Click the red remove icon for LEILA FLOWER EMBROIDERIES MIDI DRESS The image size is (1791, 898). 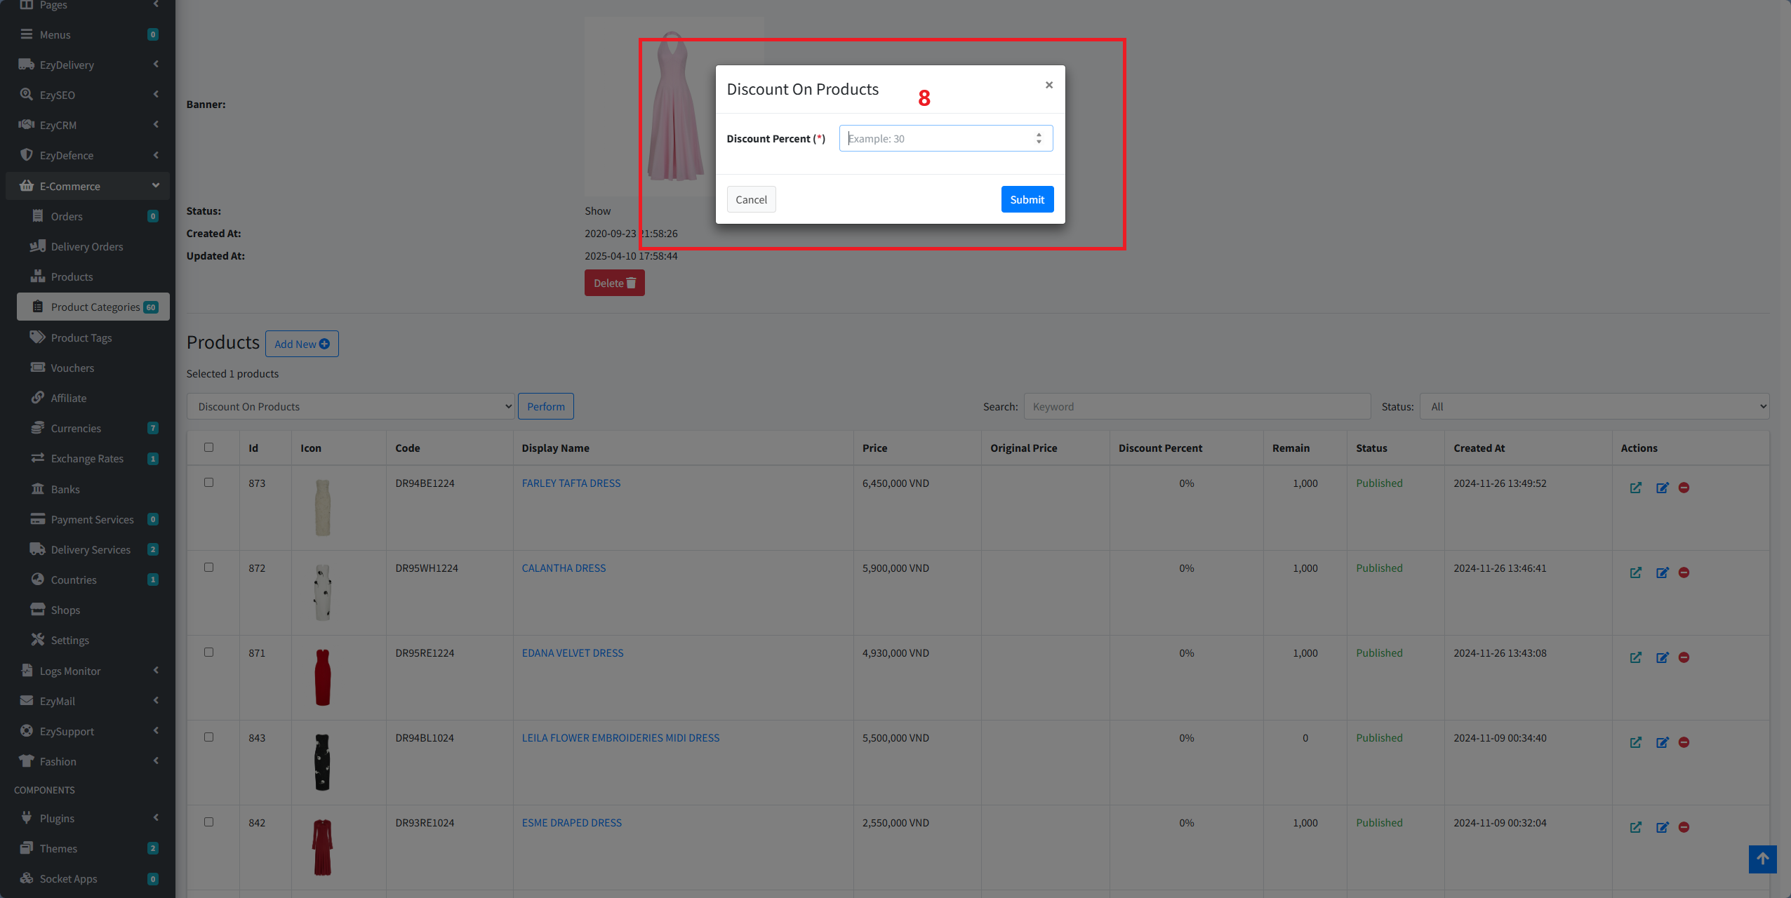(1684, 742)
